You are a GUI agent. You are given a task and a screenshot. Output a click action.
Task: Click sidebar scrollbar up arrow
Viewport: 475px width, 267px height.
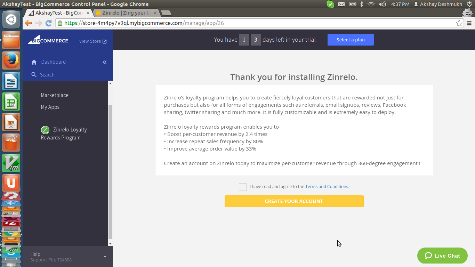click(x=111, y=83)
